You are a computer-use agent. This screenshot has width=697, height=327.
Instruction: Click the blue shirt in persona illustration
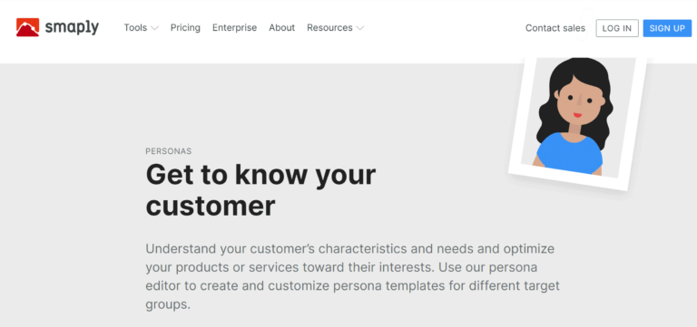569,153
